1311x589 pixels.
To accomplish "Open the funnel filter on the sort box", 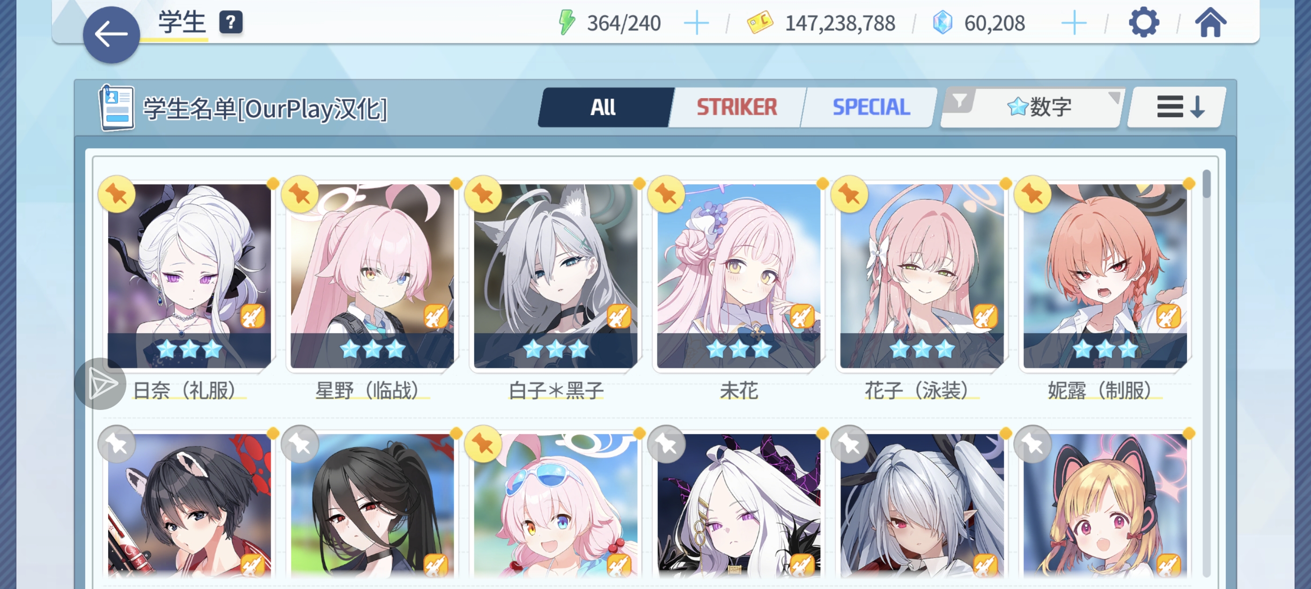I will pyautogui.click(x=959, y=100).
